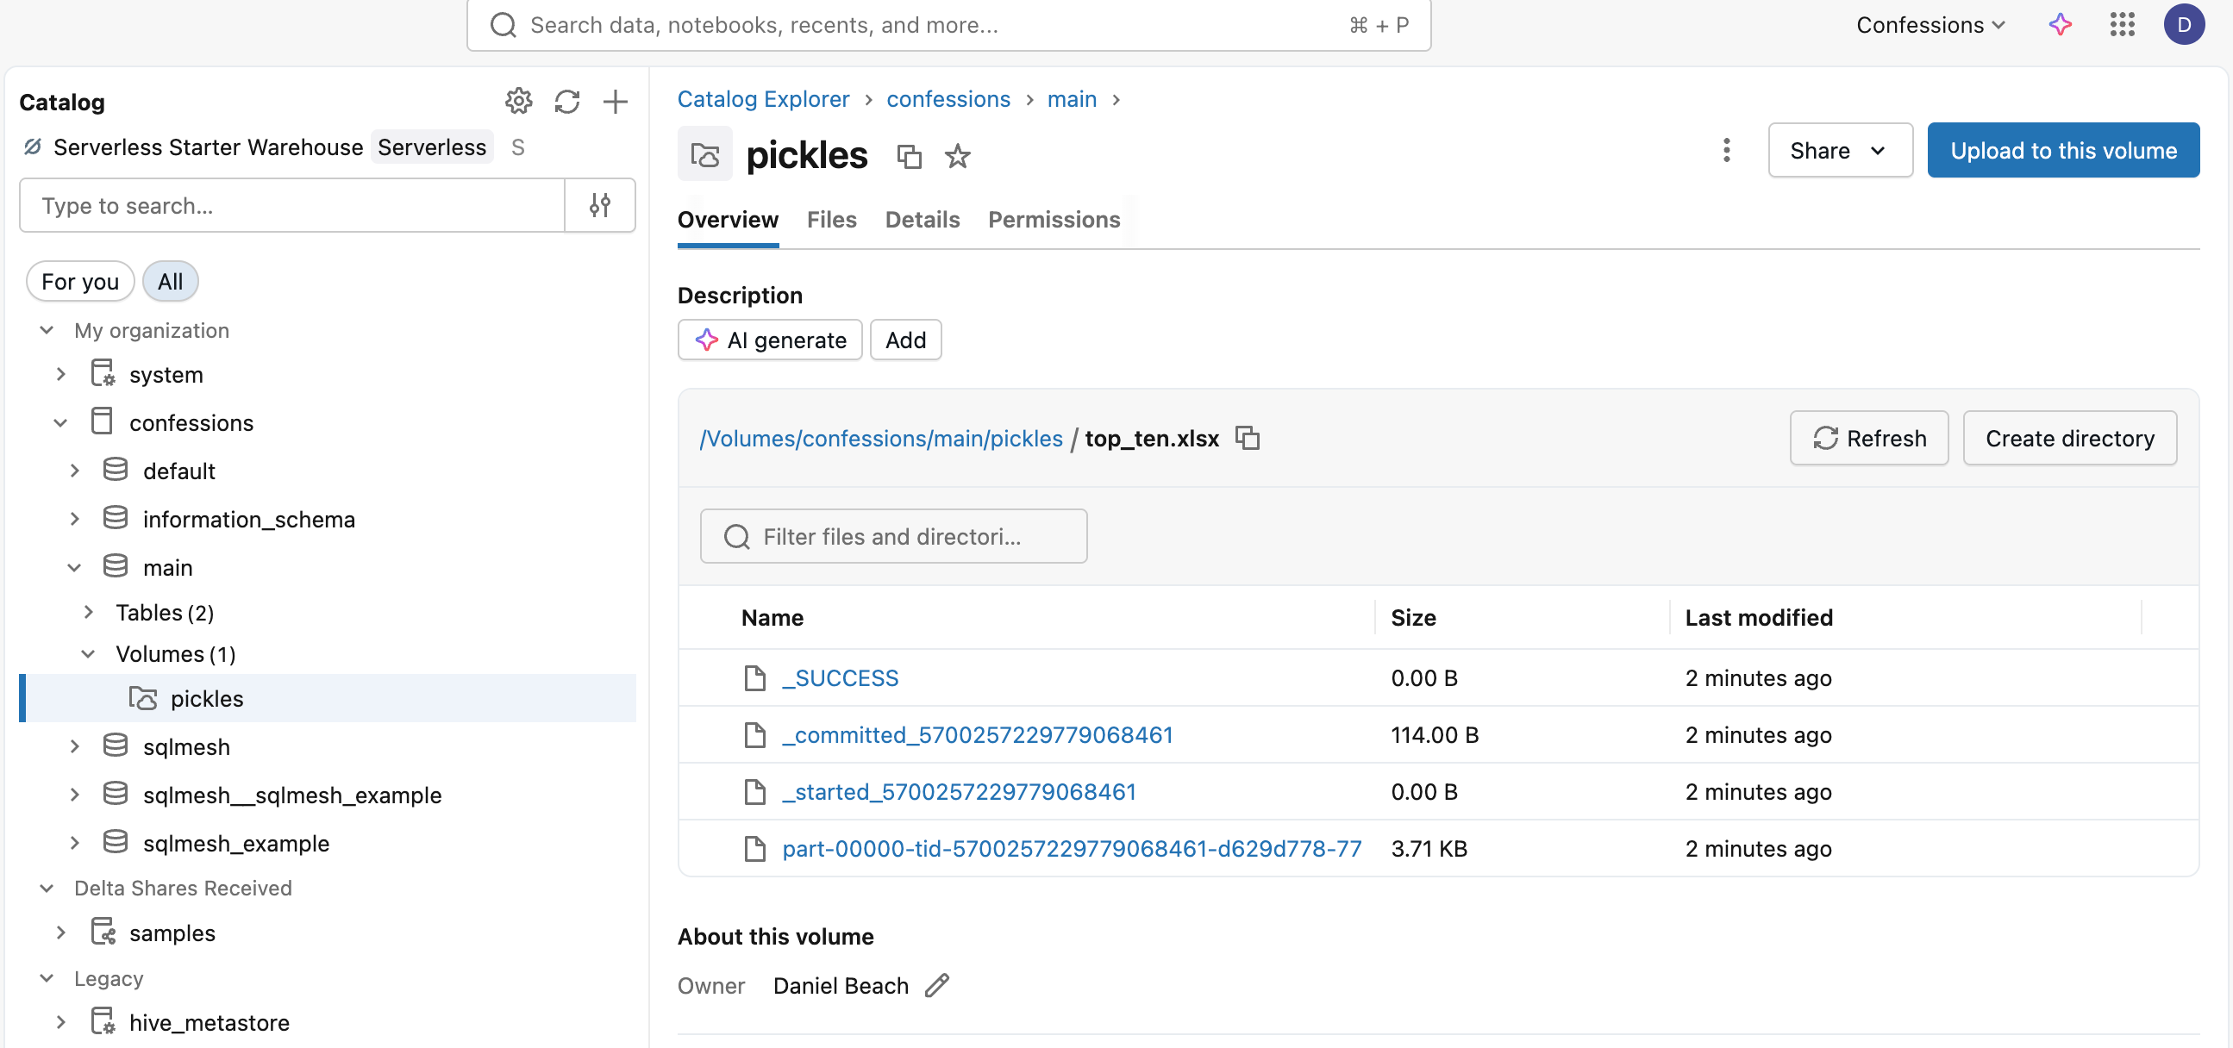Click the plus icon in Catalog panel
This screenshot has width=2233, height=1048.
pos(616,102)
